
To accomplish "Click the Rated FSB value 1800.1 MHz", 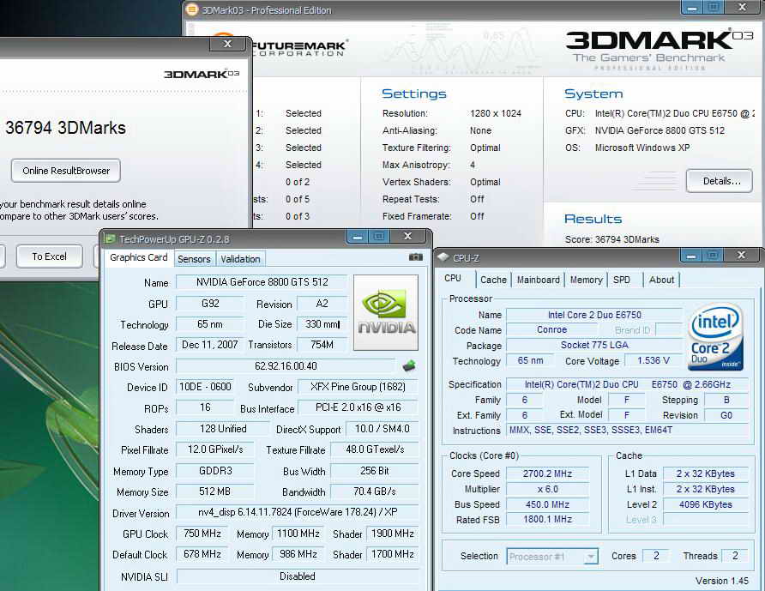I will click(x=547, y=519).
